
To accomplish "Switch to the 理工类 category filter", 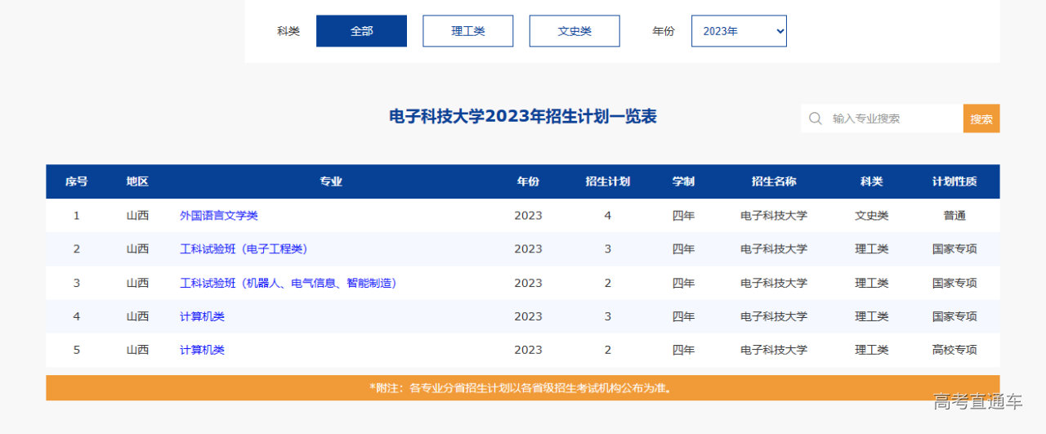I will click(467, 31).
